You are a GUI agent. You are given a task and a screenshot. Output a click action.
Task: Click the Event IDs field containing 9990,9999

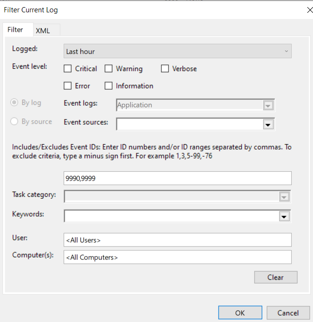[178, 178]
